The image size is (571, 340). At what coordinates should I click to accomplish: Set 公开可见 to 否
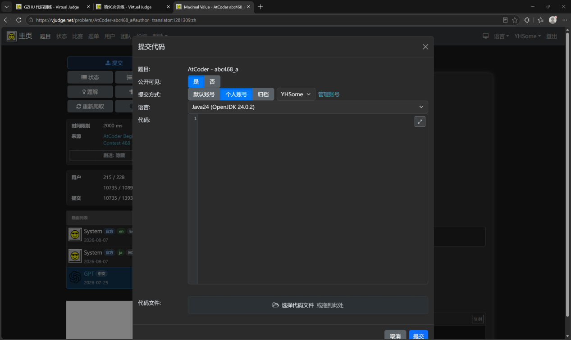(212, 81)
